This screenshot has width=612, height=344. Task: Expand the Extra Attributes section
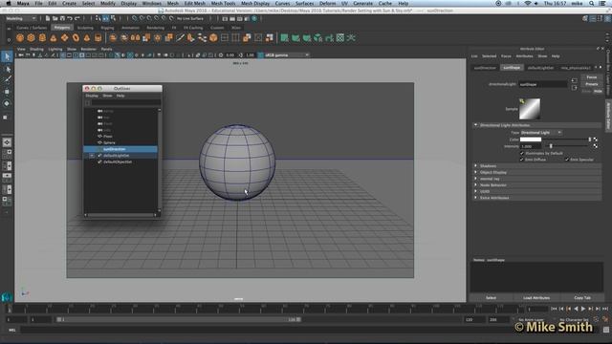click(x=476, y=198)
